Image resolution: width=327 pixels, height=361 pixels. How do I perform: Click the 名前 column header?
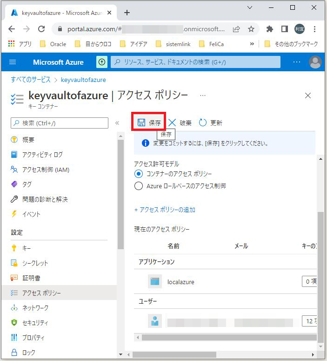pos(174,246)
